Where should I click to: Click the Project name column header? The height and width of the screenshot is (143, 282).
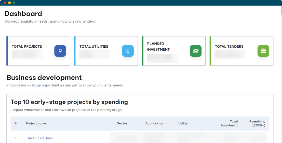(x=36, y=123)
